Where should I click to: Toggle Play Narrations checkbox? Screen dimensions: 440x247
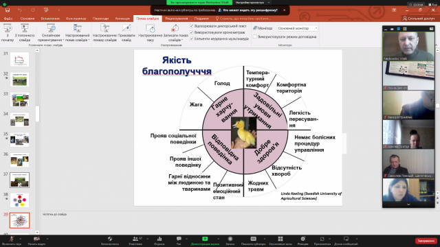(x=191, y=26)
